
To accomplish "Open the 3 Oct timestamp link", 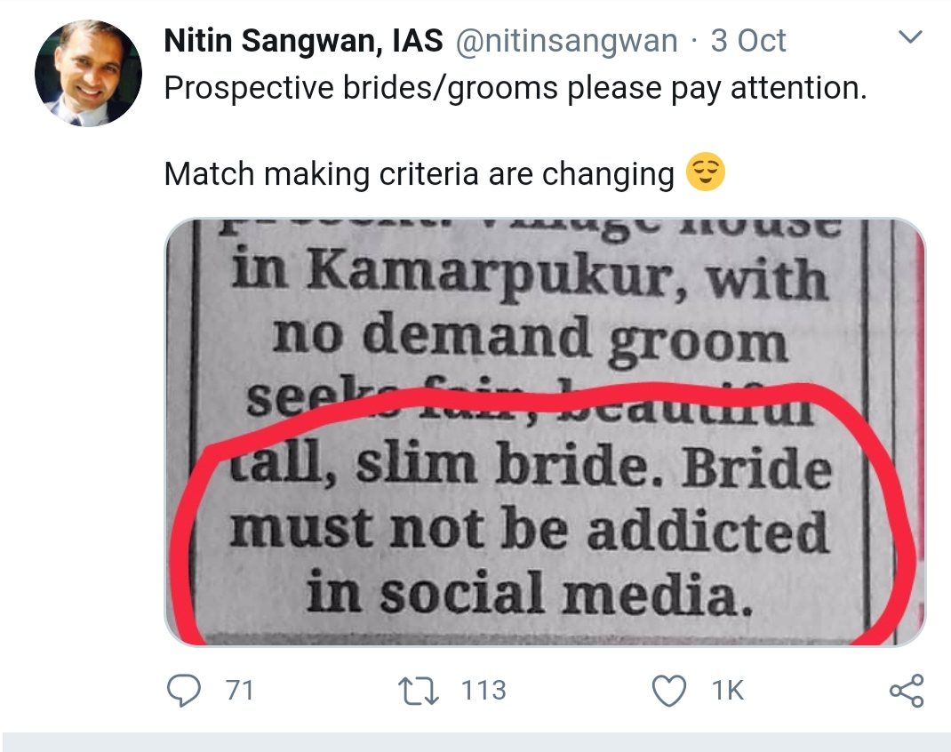I will click(748, 41).
